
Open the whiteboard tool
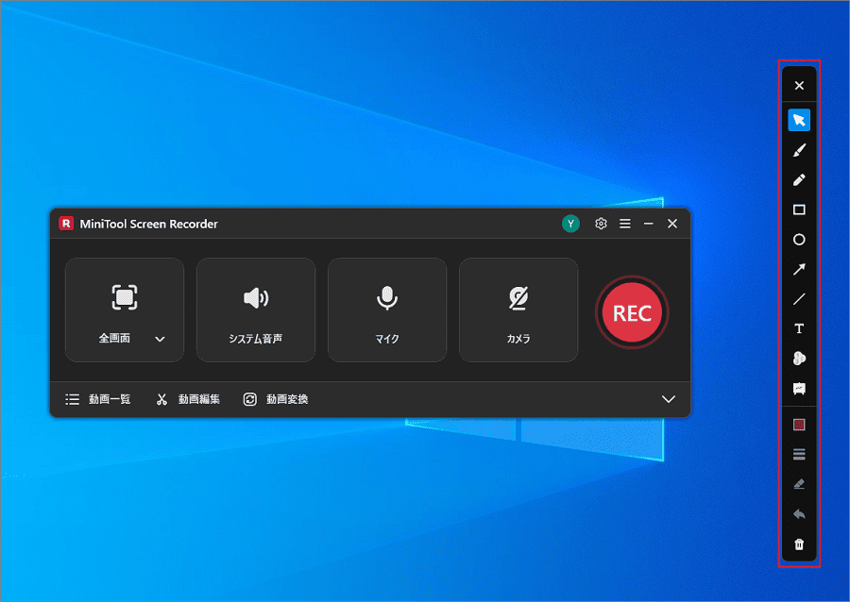coord(799,388)
